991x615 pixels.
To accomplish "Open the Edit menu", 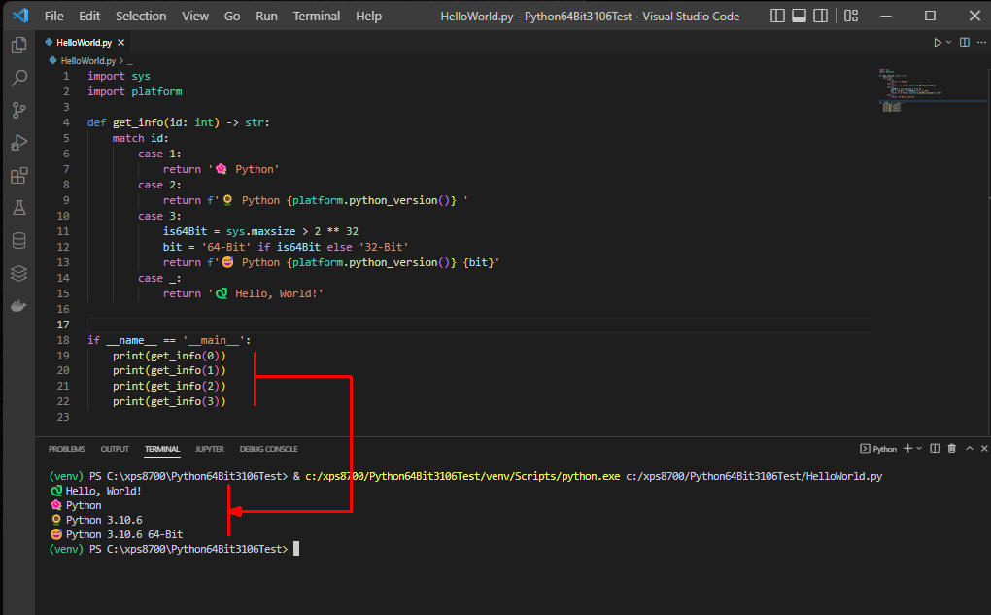I will (x=89, y=16).
